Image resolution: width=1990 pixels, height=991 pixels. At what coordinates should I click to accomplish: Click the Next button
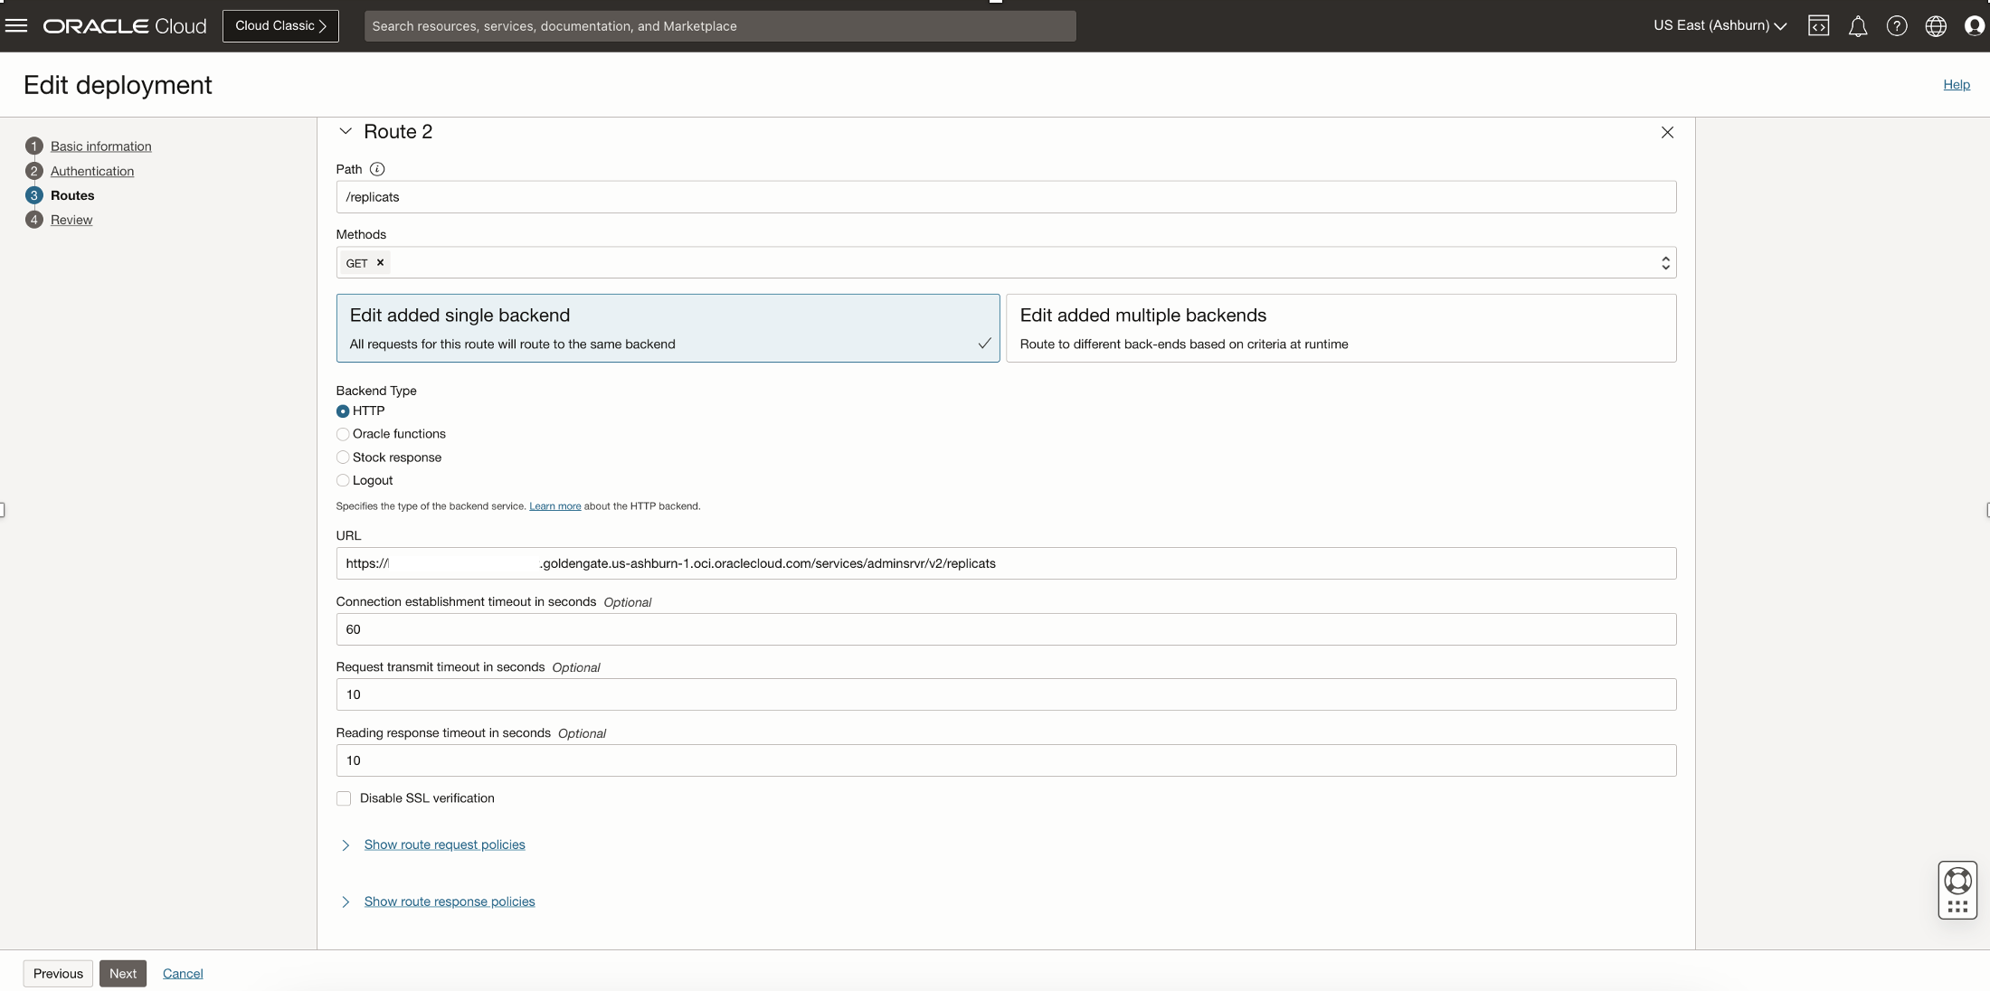pos(122,973)
